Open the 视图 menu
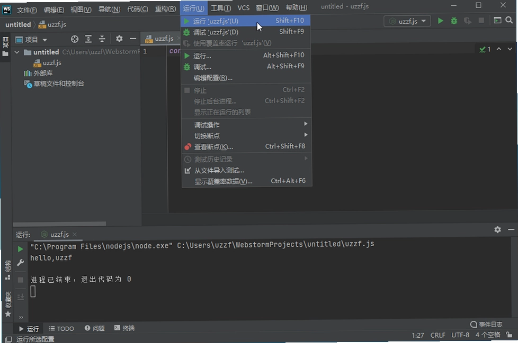This screenshot has width=518, height=343. pyautogui.click(x=81, y=9)
